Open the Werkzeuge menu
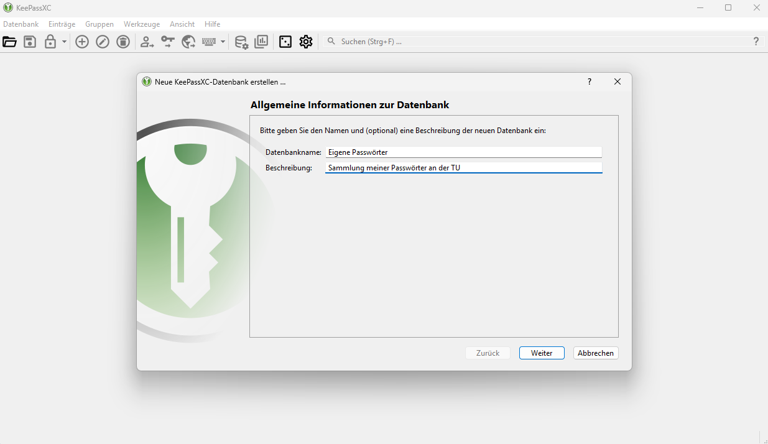 (x=142, y=24)
